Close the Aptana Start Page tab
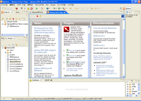Image resolution: width=141 pixels, height=101 pixels. tap(65, 12)
